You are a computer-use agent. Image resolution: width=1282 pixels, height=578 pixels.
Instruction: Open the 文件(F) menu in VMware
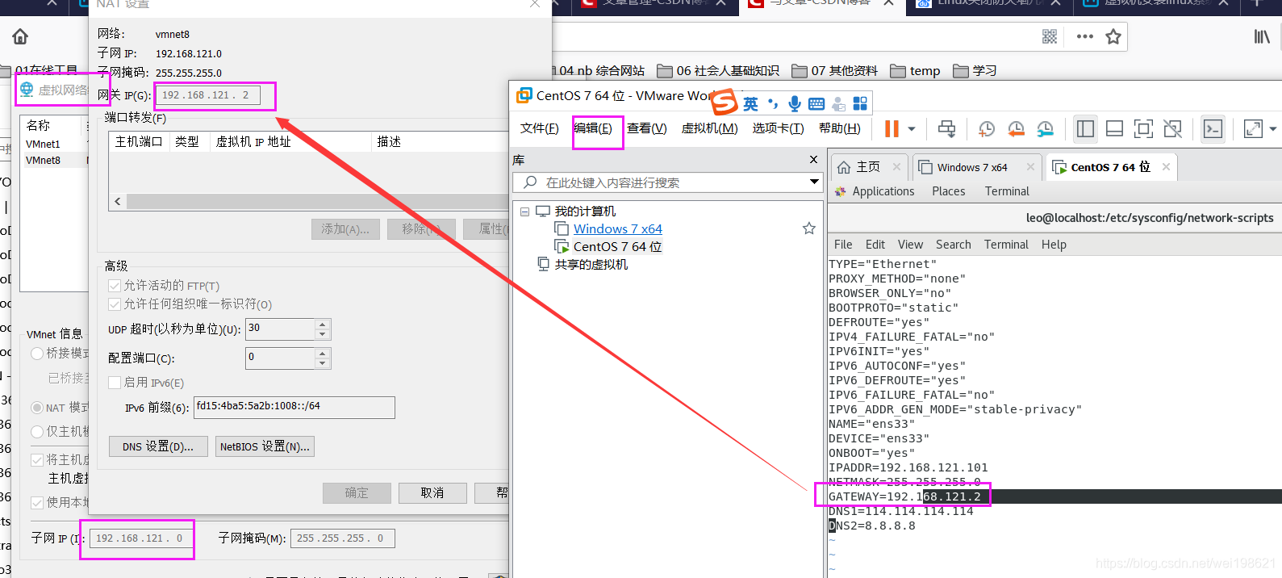coord(539,128)
